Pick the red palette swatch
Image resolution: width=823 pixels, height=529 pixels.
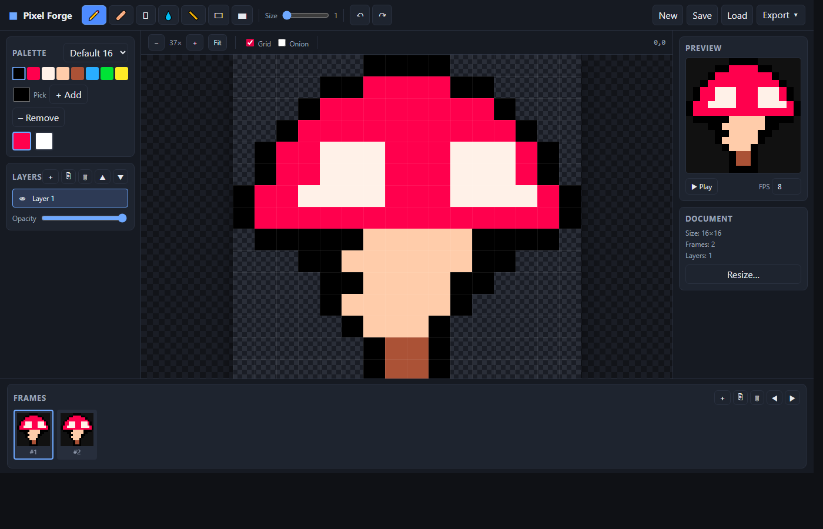pos(34,73)
